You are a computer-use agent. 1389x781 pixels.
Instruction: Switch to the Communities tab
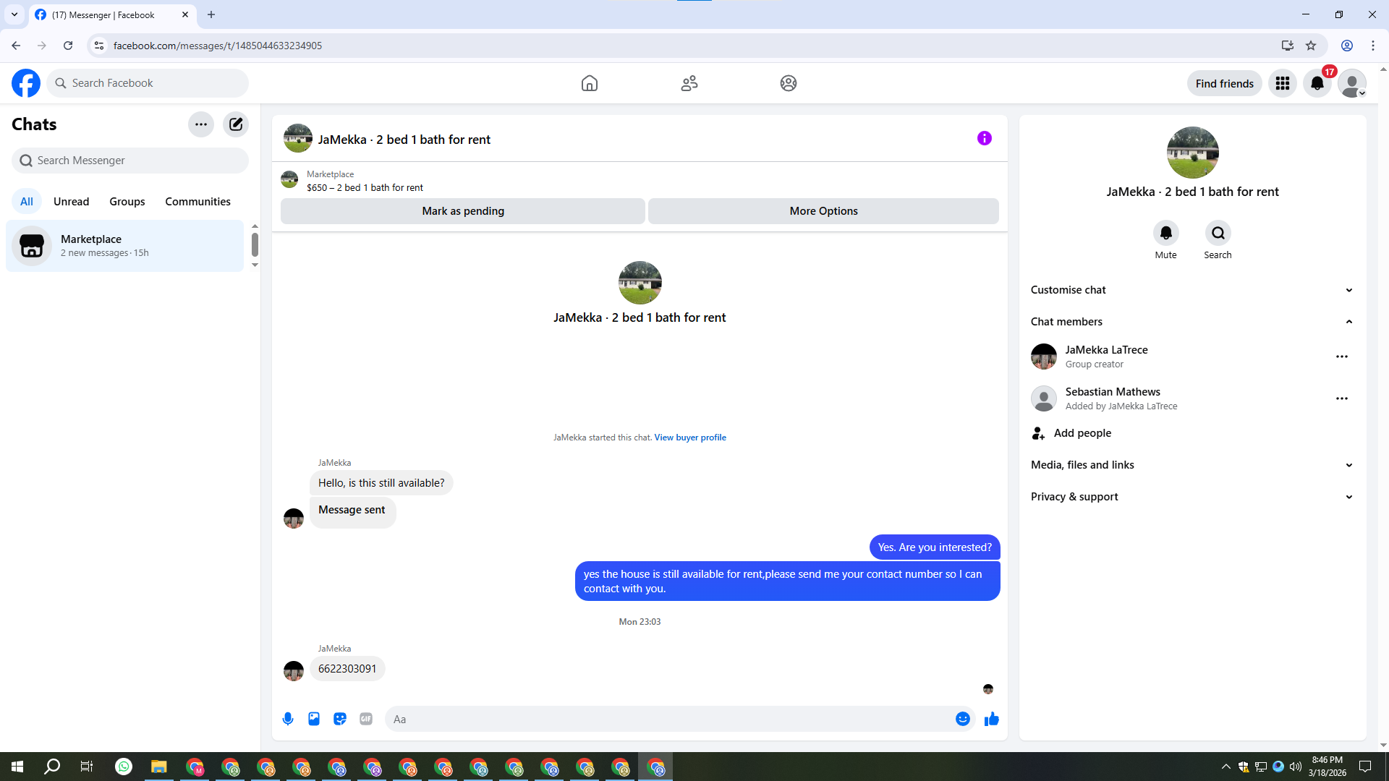(197, 202)
